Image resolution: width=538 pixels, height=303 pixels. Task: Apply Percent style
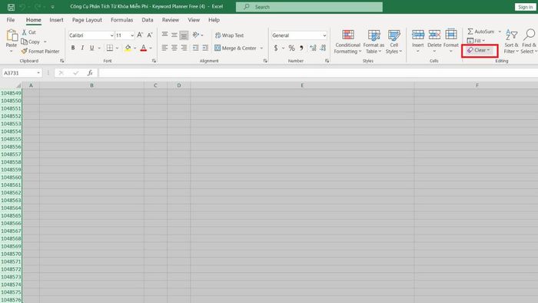(x=291, y=48)
